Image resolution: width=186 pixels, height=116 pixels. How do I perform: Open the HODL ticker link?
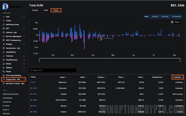tap(35, 112)
